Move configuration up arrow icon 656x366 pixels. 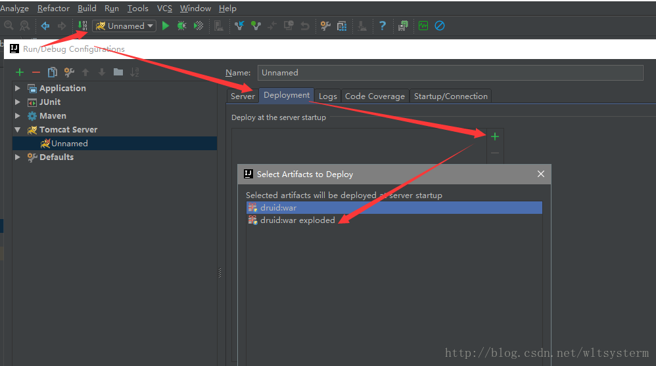tap(85, 72)
